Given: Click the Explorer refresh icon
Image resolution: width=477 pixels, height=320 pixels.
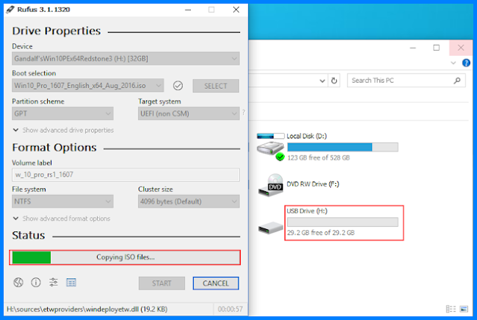Looking at the screenshot, I should click(334, 80).
